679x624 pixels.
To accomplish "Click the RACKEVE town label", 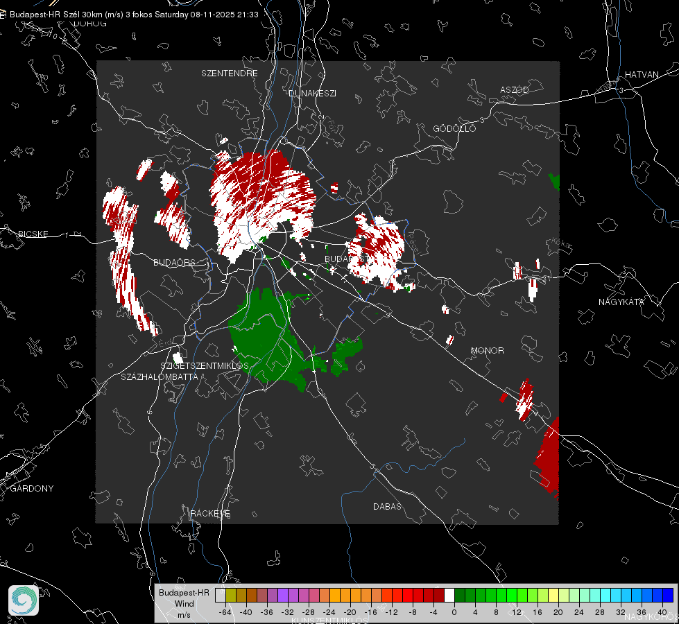I will [x=210, y=514].
